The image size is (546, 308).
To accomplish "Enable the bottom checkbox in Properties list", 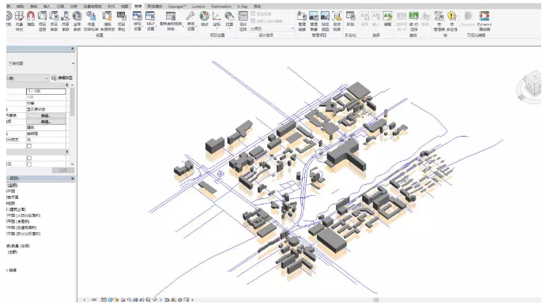I will (x=29, y=164).
